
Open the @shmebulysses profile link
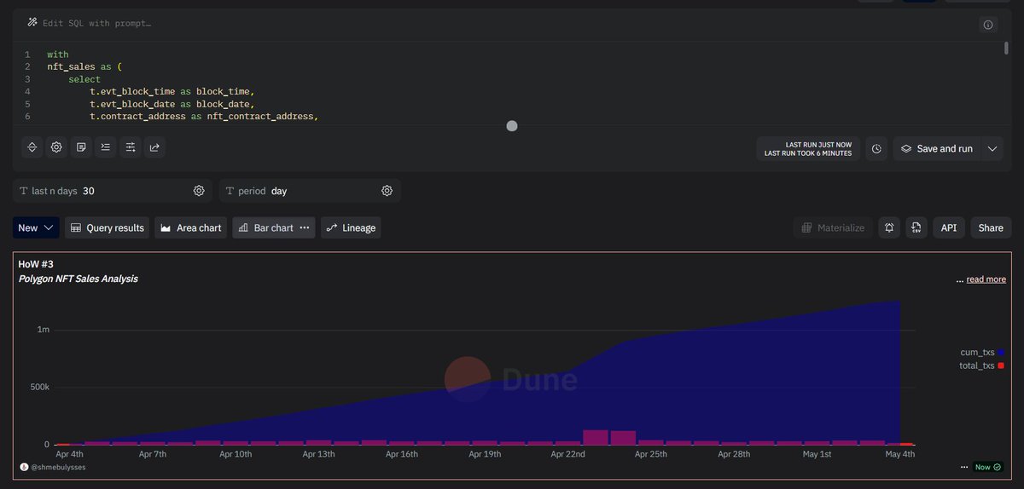point(58,467)
